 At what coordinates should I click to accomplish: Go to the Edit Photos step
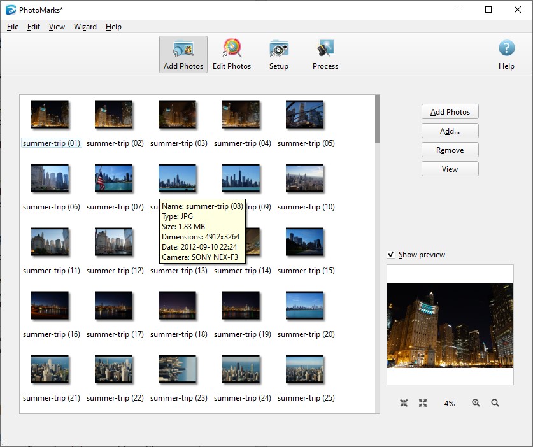(232, 55)
